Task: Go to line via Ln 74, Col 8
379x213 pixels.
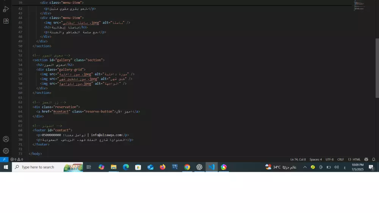Action: [298, 159]
